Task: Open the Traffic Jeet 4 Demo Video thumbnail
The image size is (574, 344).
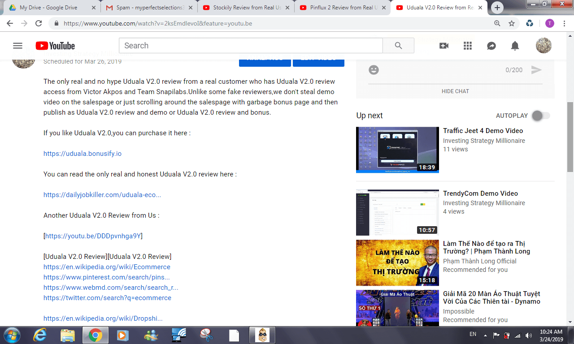Action: pyautogui.click(x=397, y=150)
